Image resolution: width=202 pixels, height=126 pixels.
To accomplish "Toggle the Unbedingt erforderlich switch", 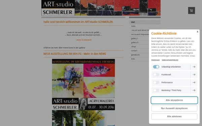I will [x=156, y=67].
